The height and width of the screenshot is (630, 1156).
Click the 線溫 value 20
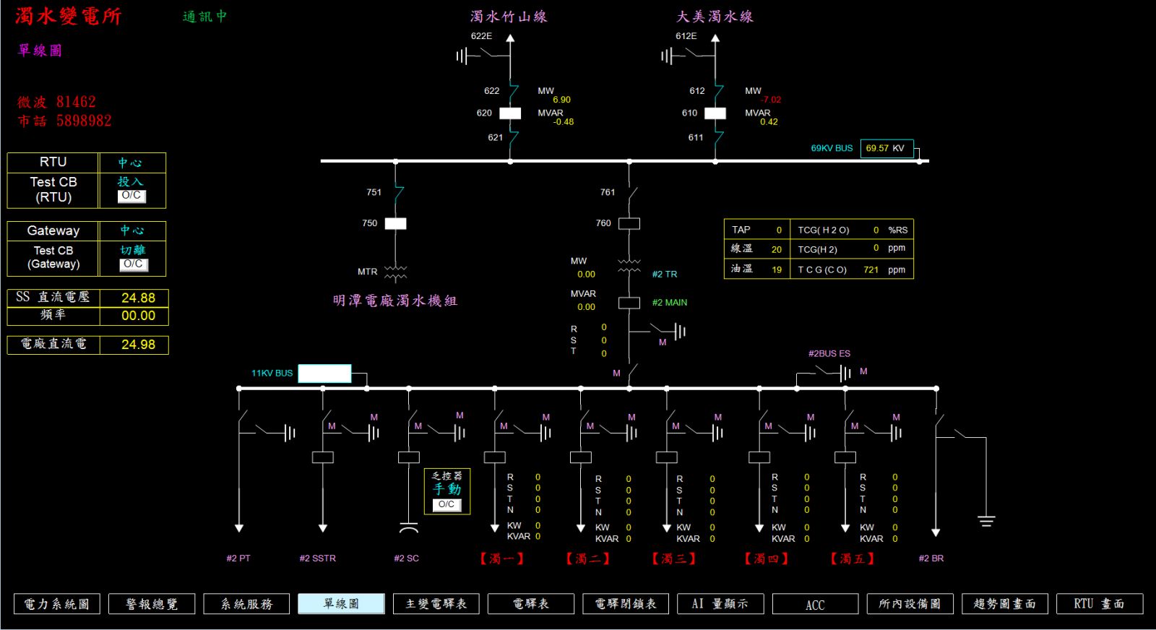click(x=777, y=249)
